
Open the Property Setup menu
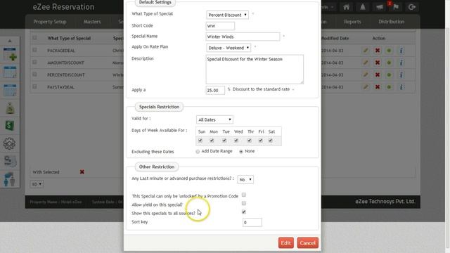pyautogui.click(x=50, y=22)
